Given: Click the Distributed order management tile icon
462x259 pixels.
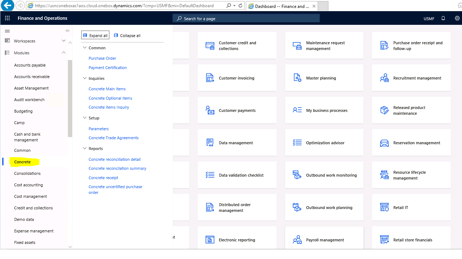Looking at the screenshot, I should click(x=210, y=208).
